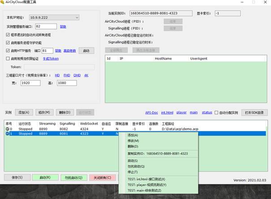Click the red 关闭所有(C) button
Viewport: 271px width, 199px height.
(x=103, y=177)
